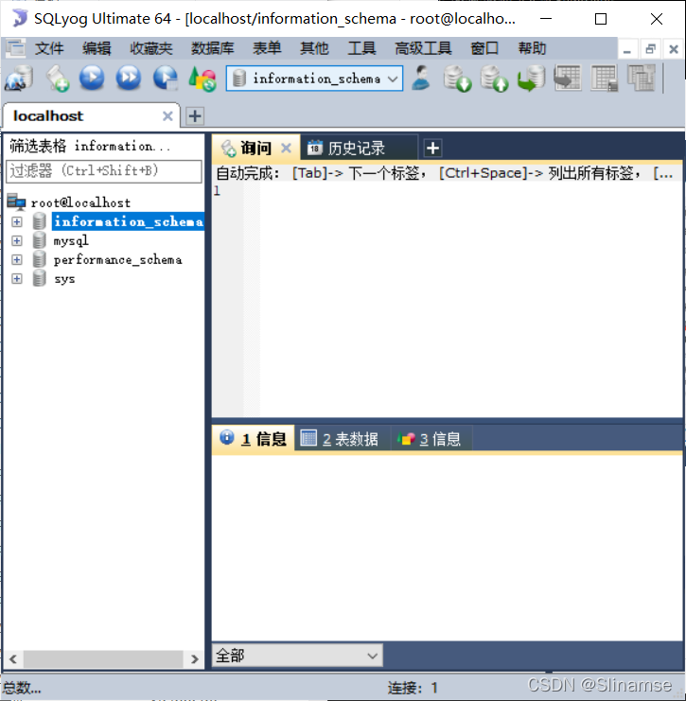Open the 全部 filter dropdown
686x701 pixels.
[297, 656]
